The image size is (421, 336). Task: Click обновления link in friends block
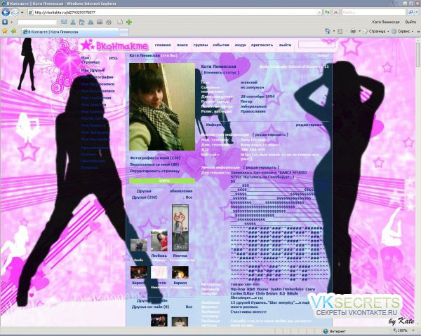click(181, 191)
